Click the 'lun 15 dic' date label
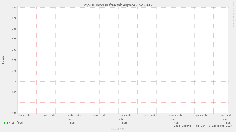Screen dimensions: 236x132 125,116
